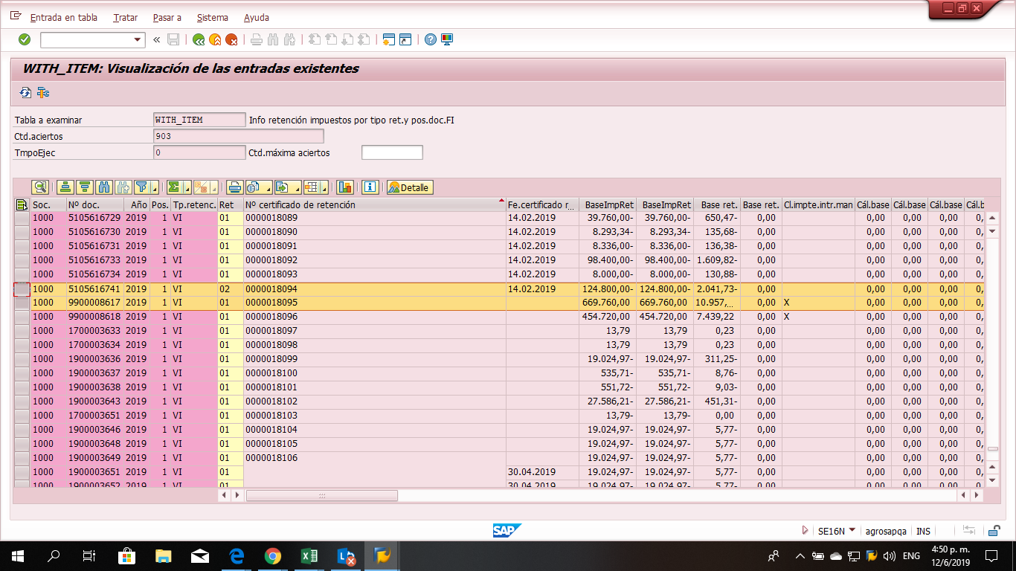Toggle row selector for document 1900003643
Viewport: 1016px width, 571px height.
[22, 401]
